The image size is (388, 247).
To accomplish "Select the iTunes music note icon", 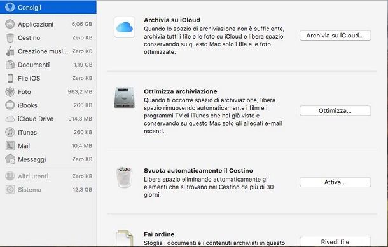I will [10, 132].
